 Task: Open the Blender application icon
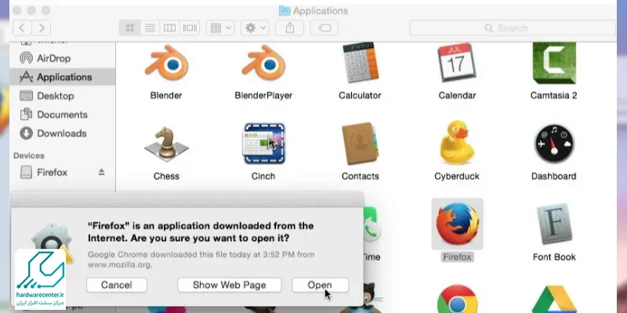click(x=165, y=64)
